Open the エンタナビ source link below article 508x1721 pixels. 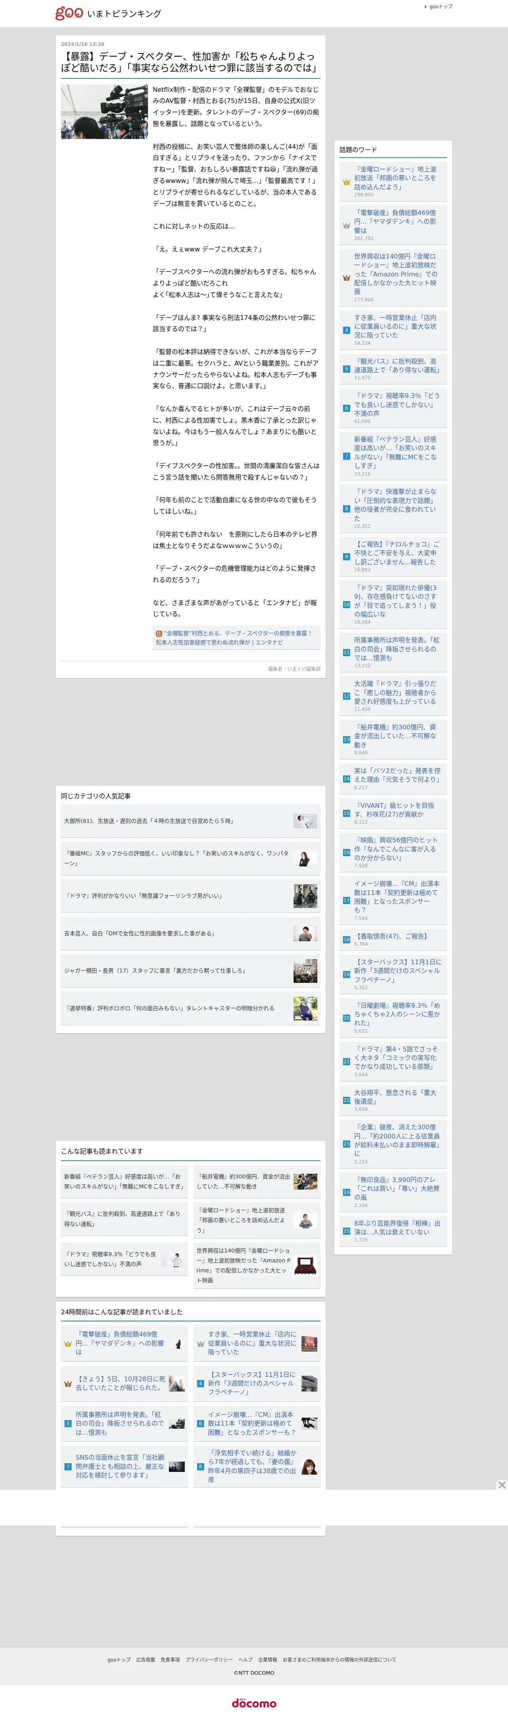(234, 638)
